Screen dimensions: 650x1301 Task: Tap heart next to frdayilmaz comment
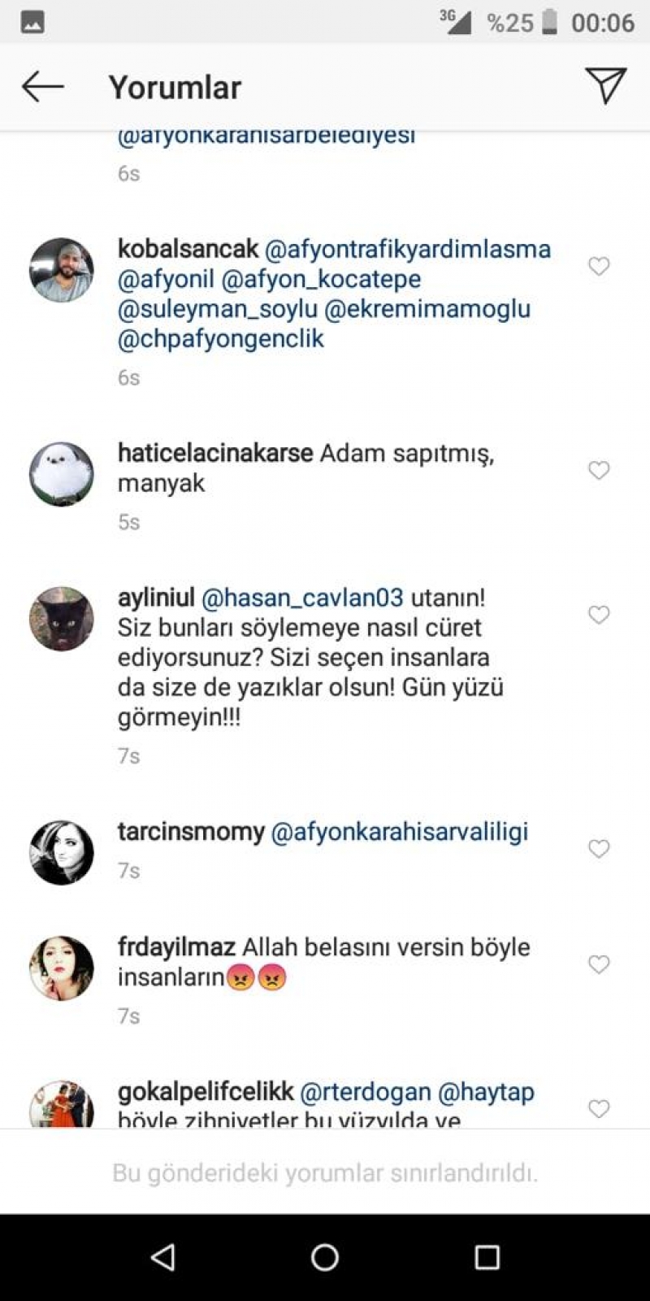click(x=599, y=965)
